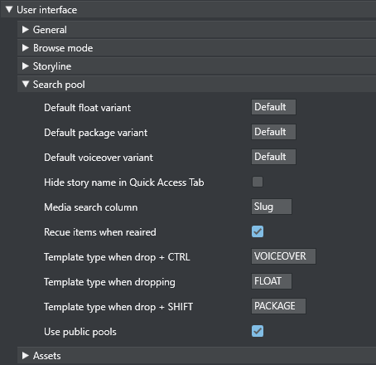Open the FLOAT template type dropdown
This screenshot has height=365, width=376.
point(272,281)
